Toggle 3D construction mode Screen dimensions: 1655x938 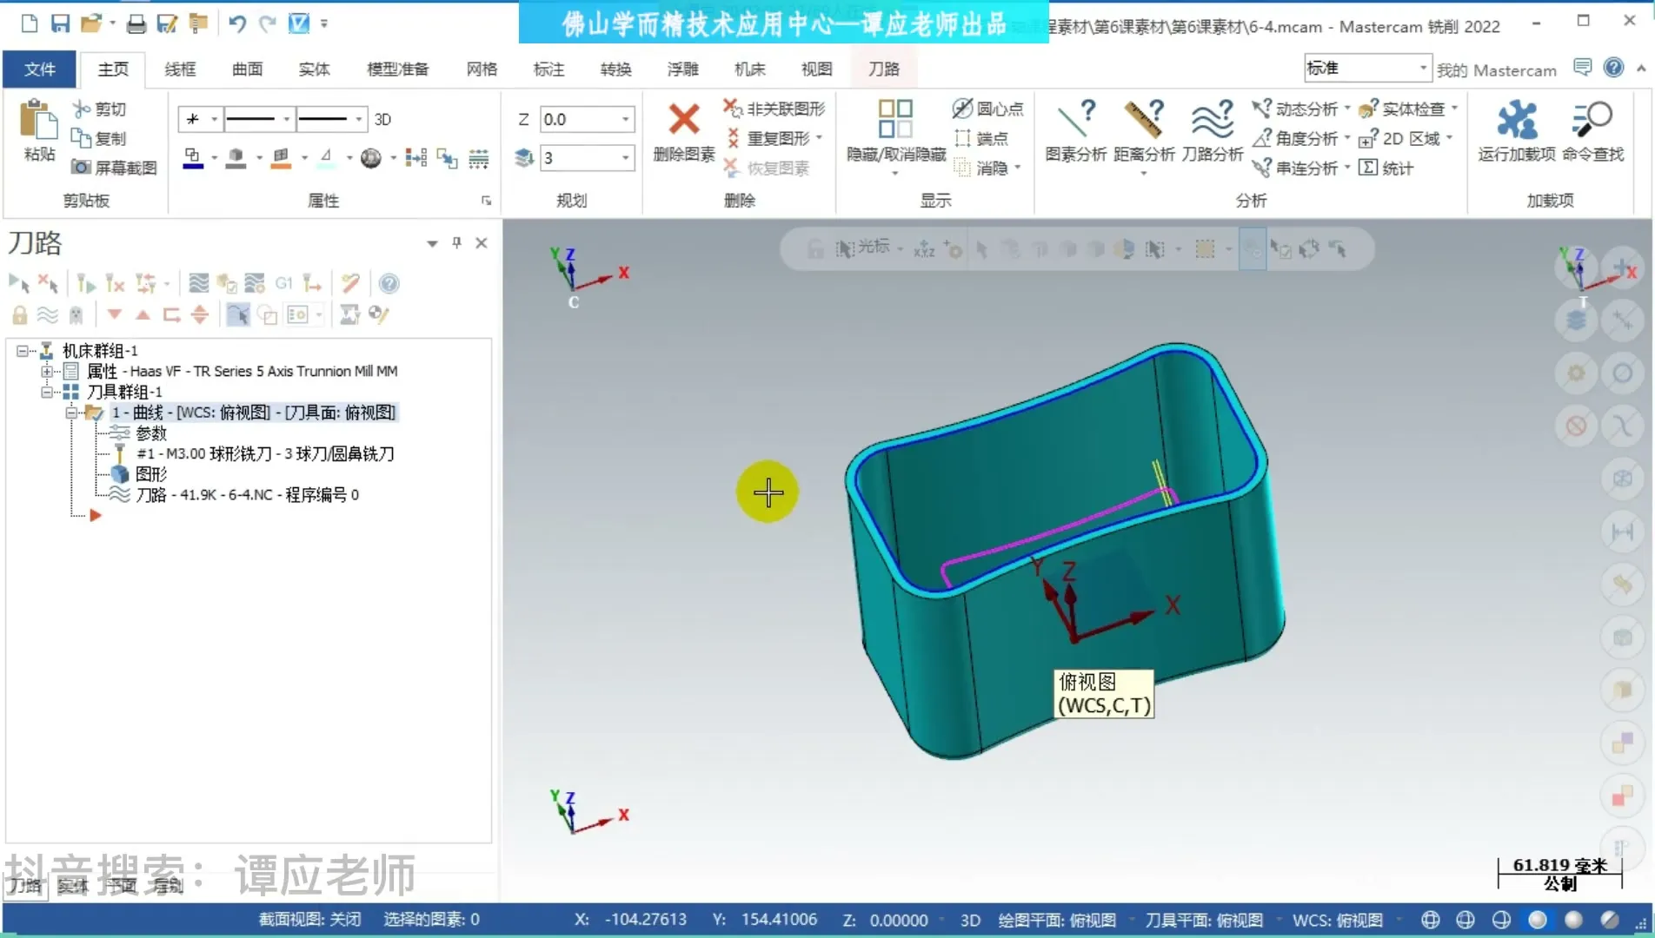coord(382,119)
